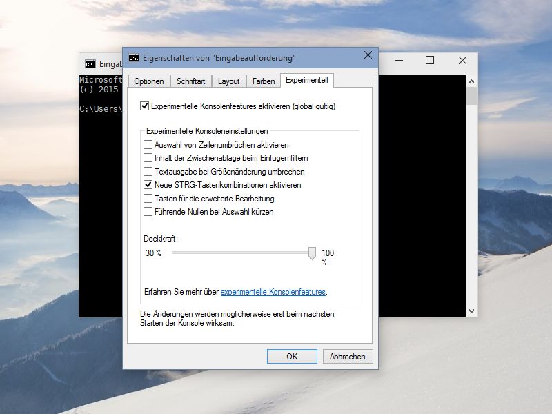Maximize the Eingabeaufforderung console window
The width and height of the screenshot is (552, 414).
coord(429,60)
